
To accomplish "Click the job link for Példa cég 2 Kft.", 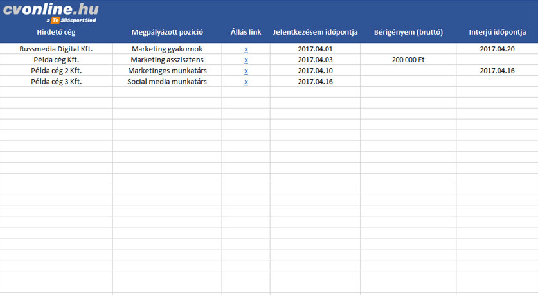I will (x=246, y=71).
